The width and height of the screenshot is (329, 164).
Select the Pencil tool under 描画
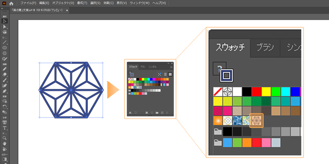pyautogui.click(x=5, y=69)
